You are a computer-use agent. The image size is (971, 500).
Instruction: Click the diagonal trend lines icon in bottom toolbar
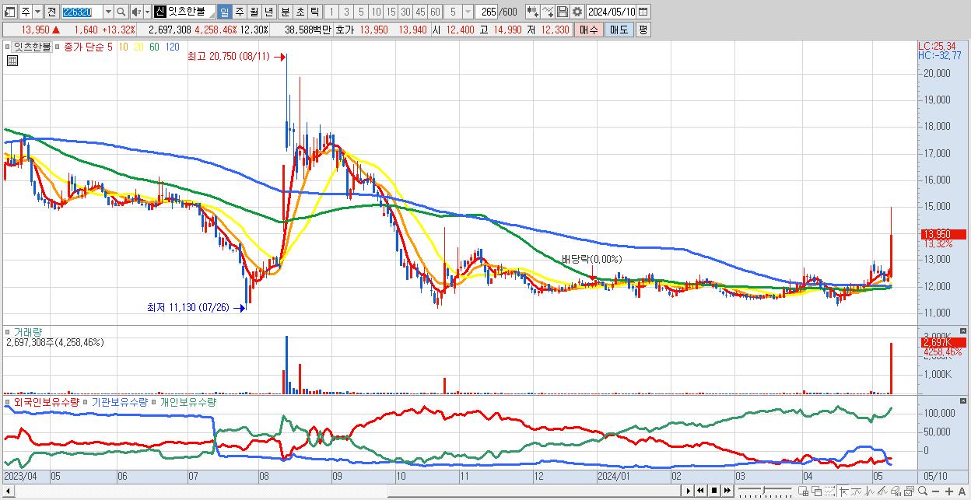coord(882,491)
